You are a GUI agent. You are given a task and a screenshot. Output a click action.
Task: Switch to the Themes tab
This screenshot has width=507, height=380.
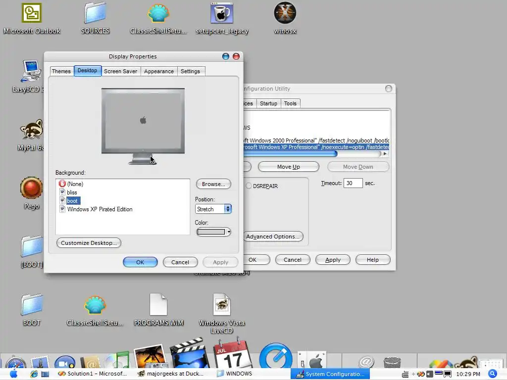click(x=61, y=71)
